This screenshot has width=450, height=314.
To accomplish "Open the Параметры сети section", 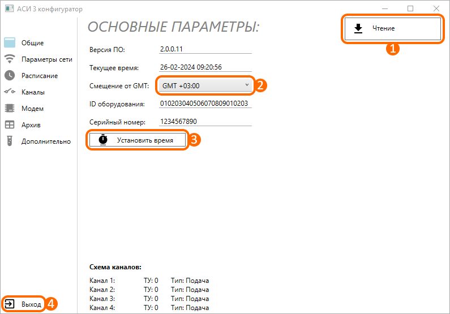I will tap(47, 59).
